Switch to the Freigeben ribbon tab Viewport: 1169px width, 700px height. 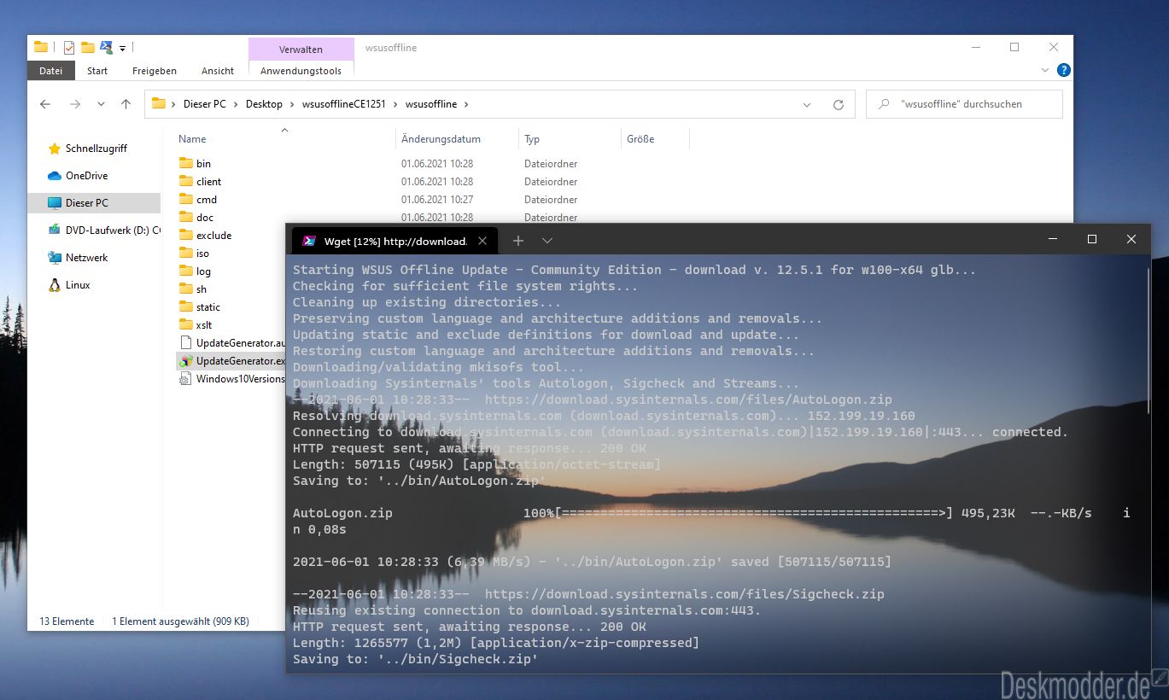(155, 71)
